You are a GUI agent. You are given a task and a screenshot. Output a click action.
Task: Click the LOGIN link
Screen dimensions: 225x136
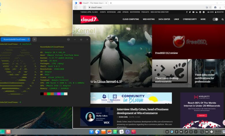[211, 12]
